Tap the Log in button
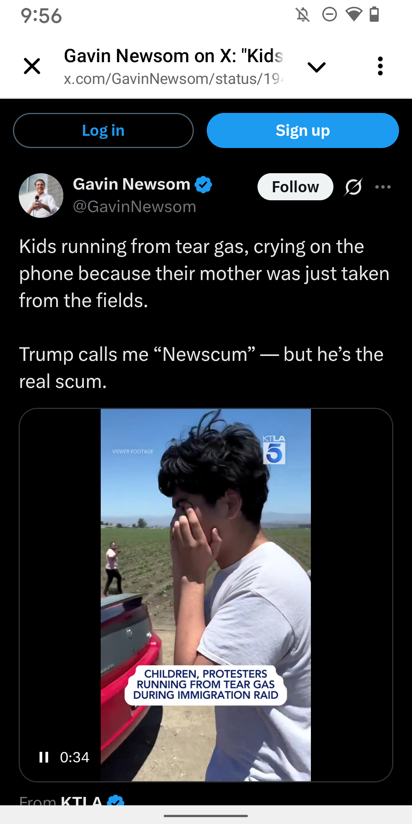 pyautogui.click(x=103, y=130)
